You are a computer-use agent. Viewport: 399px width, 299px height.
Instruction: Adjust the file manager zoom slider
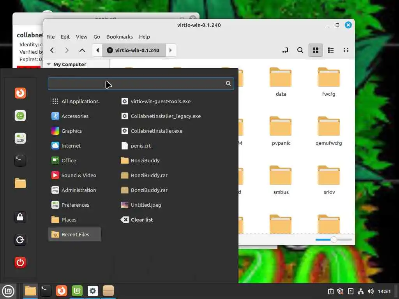(334, 239)
